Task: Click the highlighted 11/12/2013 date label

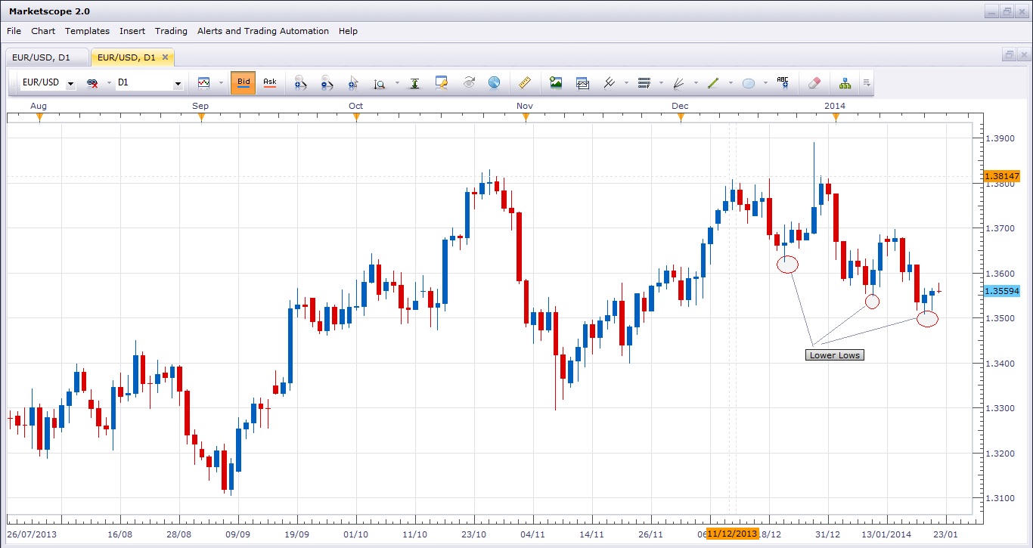Action: tap(732, 534)
